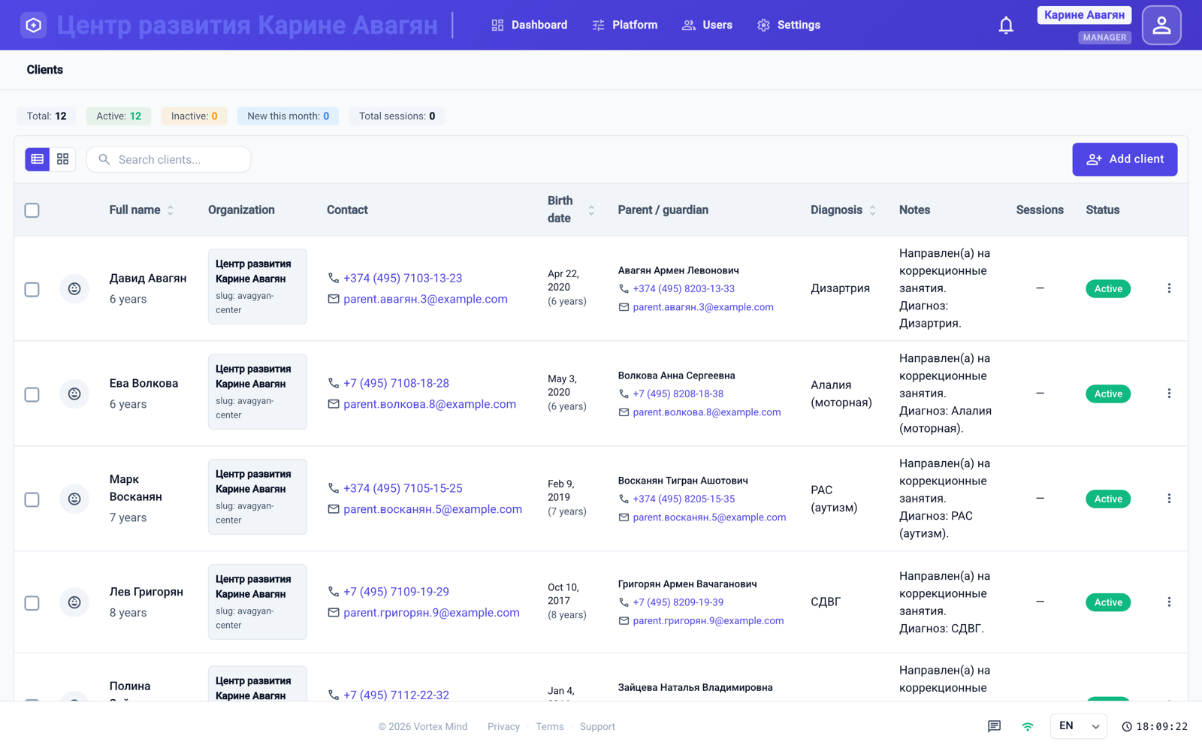Click diagnosis text Дизартрия

click(x=840, y=288)
